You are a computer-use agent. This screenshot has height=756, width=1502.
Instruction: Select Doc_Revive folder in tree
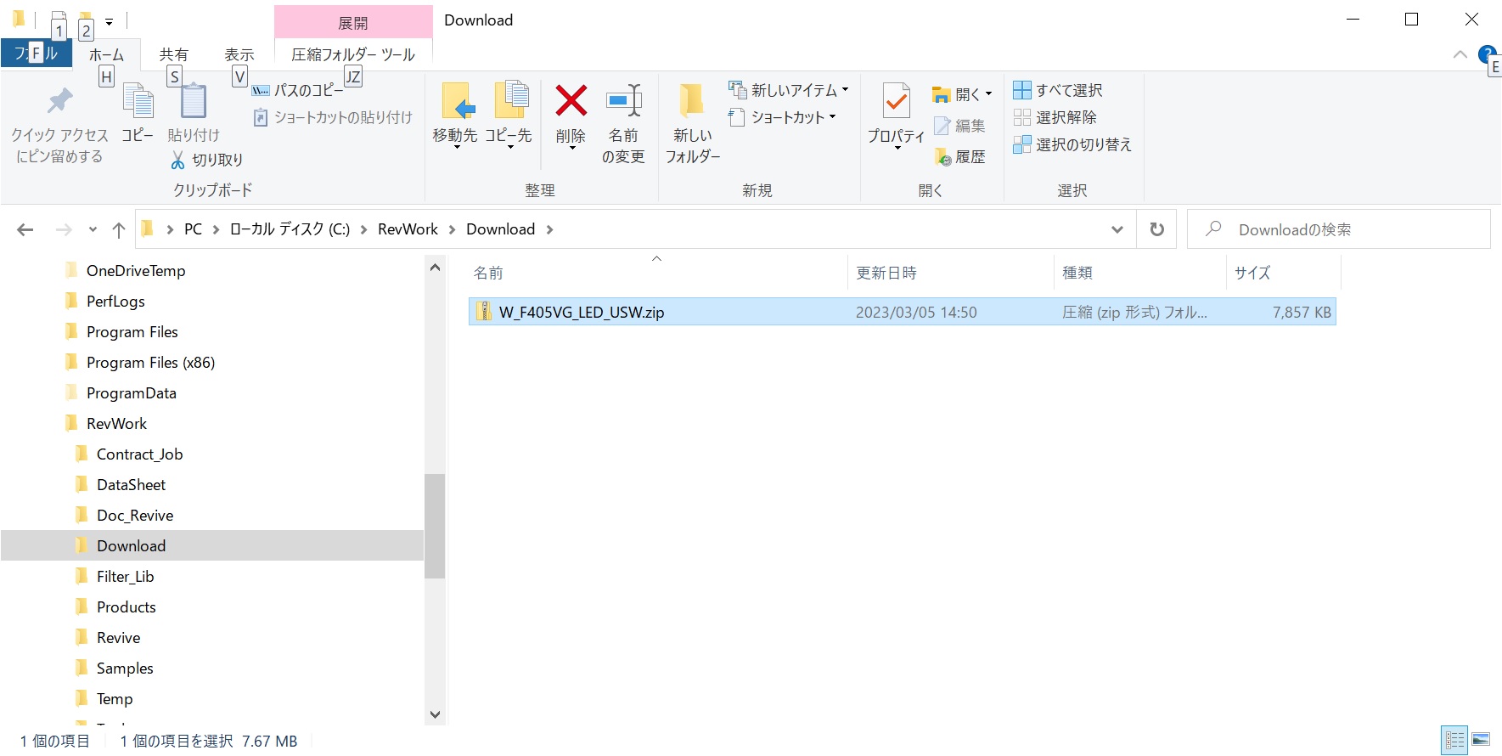[134, 516]
